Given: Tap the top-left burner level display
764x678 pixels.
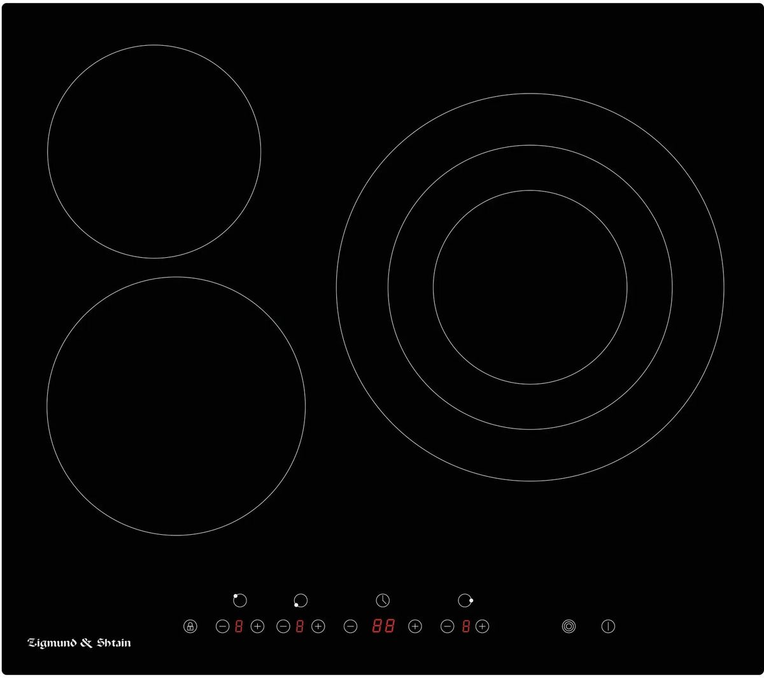Looking at the screenshot, I should coord(239,626).
